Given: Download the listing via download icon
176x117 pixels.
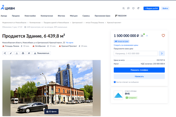Looking at the screenshot, I should pyautogui.click(x=17, y=53).
